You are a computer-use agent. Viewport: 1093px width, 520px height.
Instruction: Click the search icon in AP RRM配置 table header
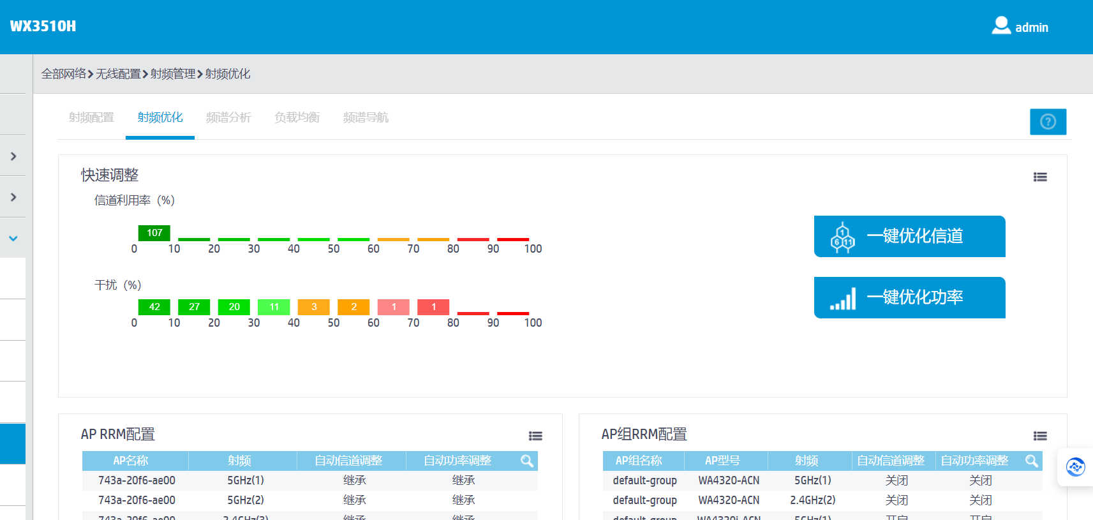526,461
